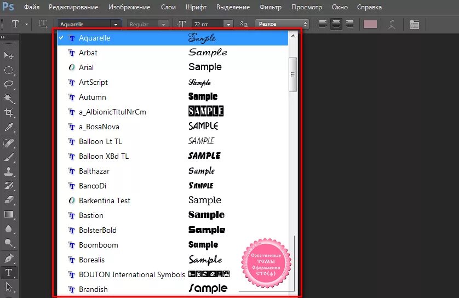The height and width of the screenshot is (298, 459).
Task: Open the Слои menu
Action: [x=168, y=7]
